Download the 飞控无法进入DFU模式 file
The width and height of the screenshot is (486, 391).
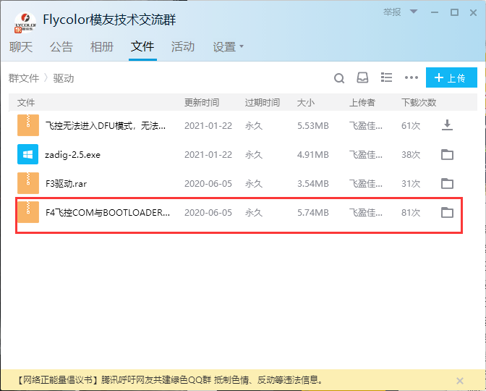tap(447, 125)
